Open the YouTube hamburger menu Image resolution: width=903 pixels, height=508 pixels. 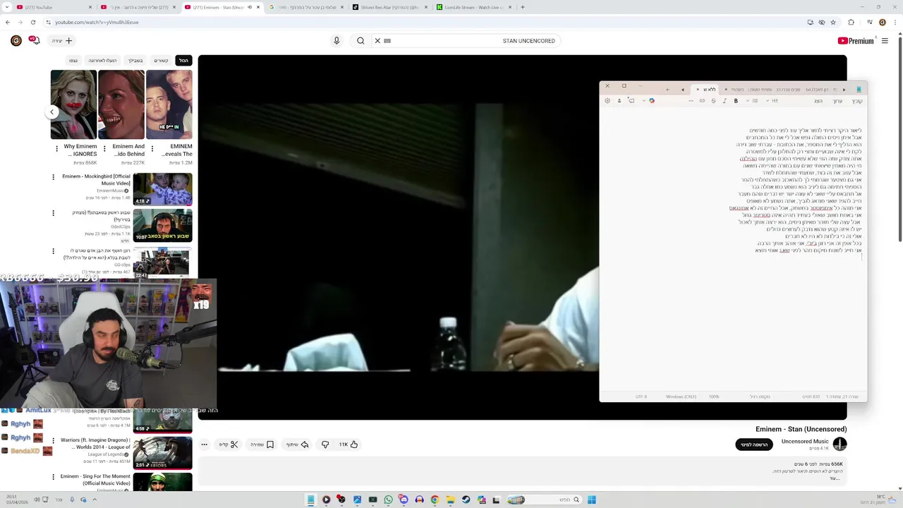click(x=885, y=41)
